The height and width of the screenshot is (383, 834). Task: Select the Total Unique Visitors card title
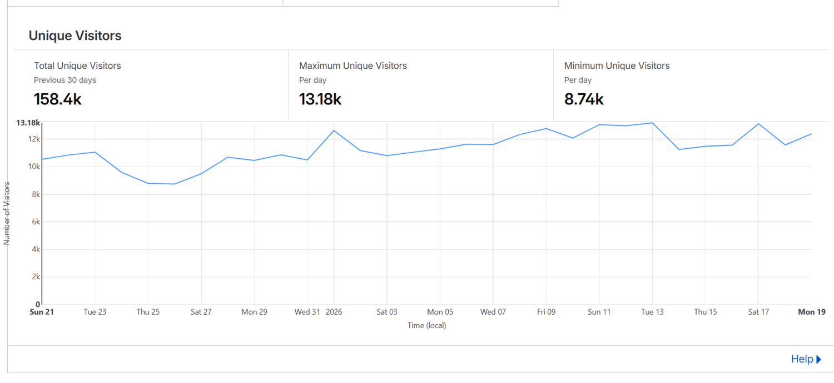tap(77, 65)
